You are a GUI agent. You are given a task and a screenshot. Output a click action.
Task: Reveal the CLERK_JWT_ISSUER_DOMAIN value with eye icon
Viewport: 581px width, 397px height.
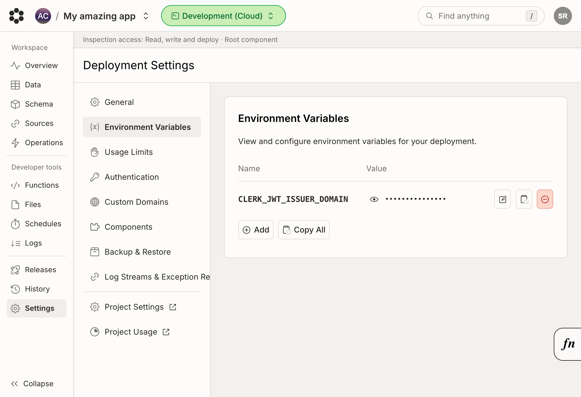coord(374,199)
